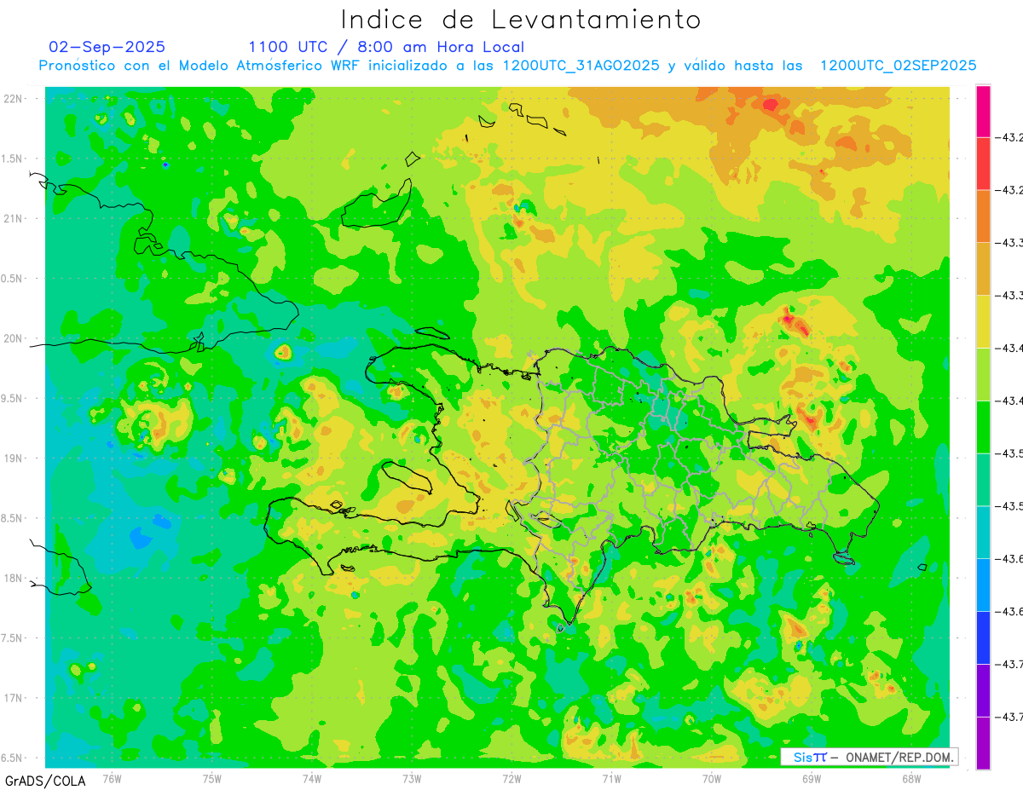
Task: Click the 'Pronóstico con el Modelo Atmosférico WRF' line
Action: click(199, 66)
